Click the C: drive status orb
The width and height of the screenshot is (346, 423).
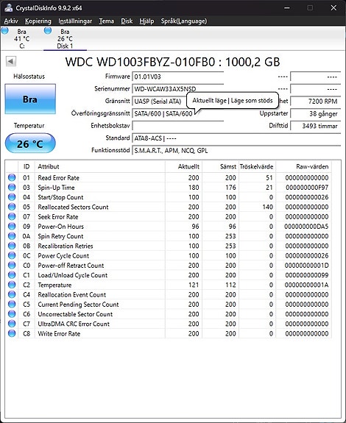(x=5, y=31)
